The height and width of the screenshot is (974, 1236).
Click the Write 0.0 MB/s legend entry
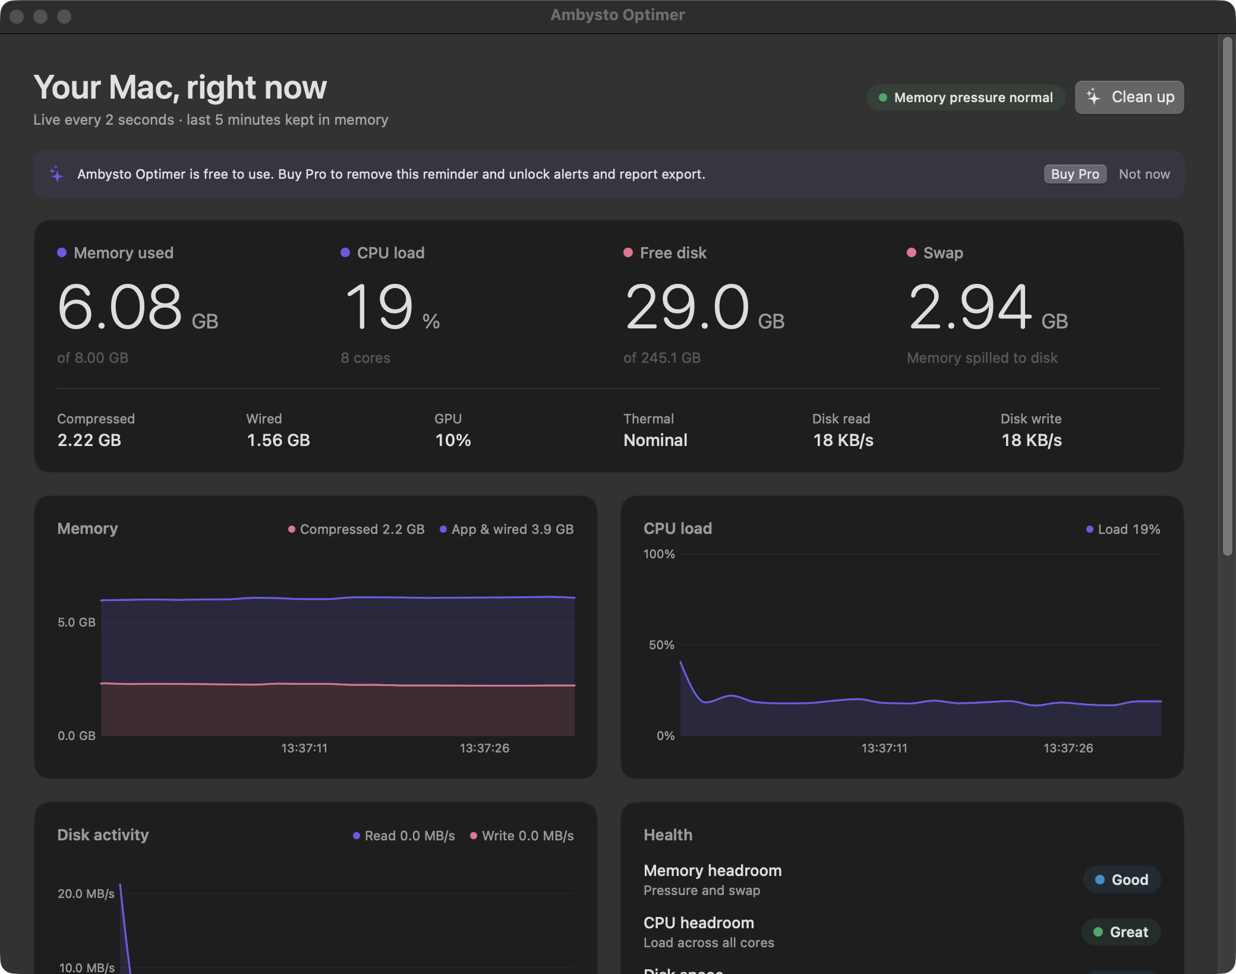tap(522, 836)
